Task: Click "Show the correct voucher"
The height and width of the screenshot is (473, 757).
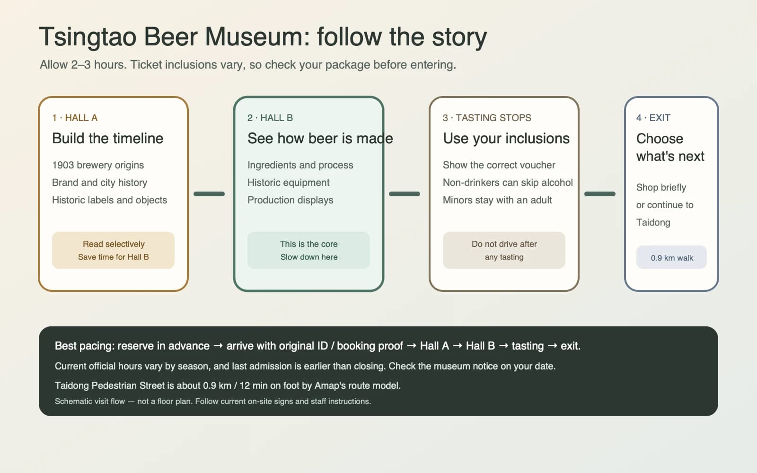Action: pyautogui.click(x=499, y=165)
